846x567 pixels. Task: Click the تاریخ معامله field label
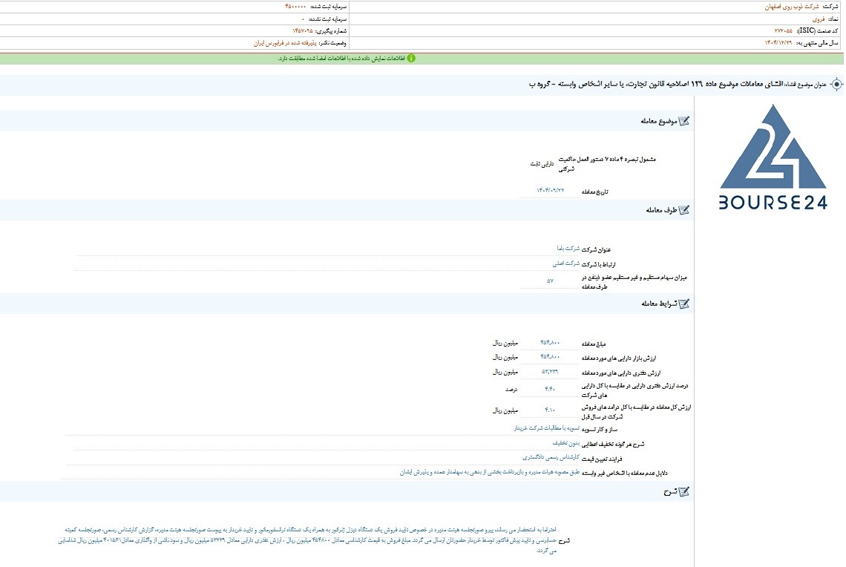594,192
